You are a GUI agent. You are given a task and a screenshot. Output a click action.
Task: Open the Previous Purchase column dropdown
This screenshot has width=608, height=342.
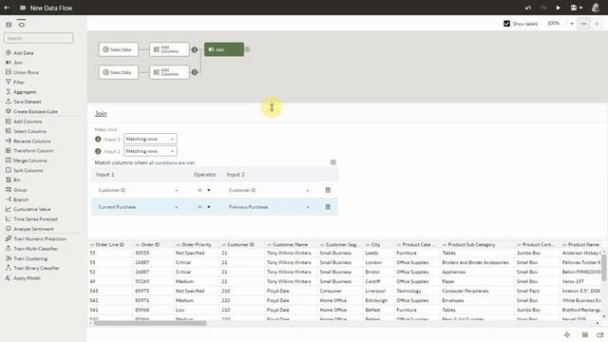coord(269,207)
